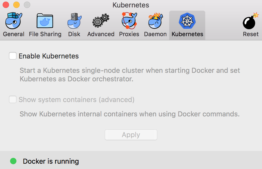
Task: Switch to the Proxies tab label
Action: 129,34
